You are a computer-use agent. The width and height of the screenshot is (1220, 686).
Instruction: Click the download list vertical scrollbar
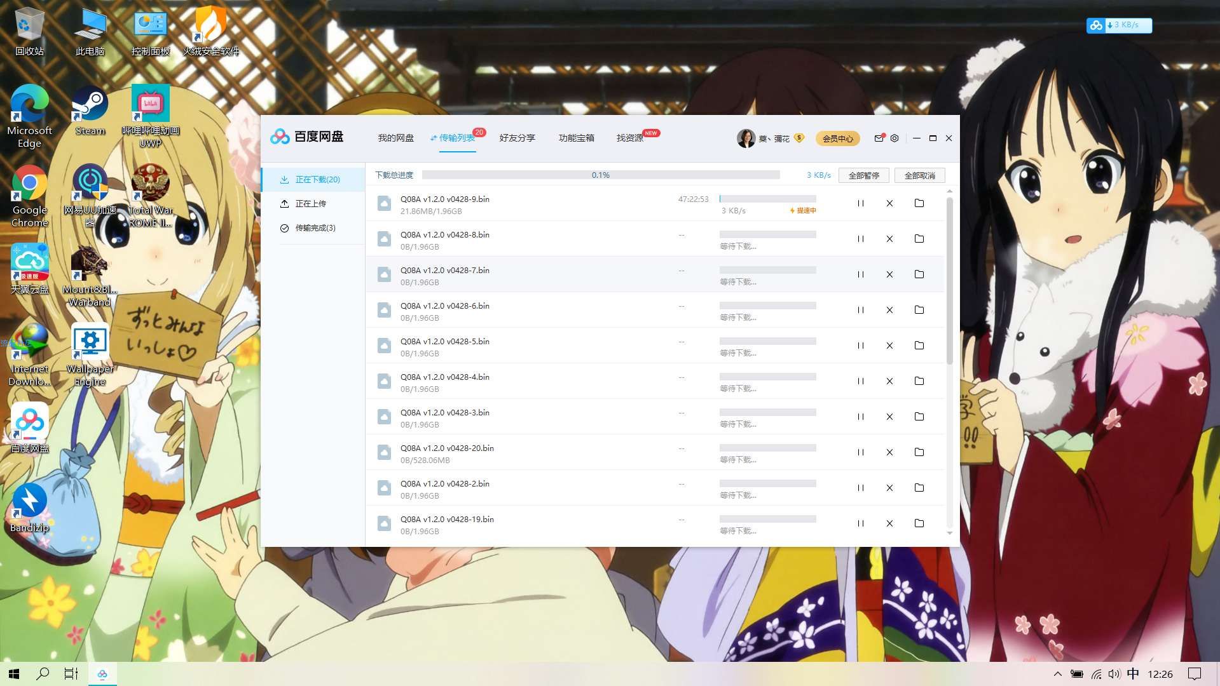pos(949,281)
